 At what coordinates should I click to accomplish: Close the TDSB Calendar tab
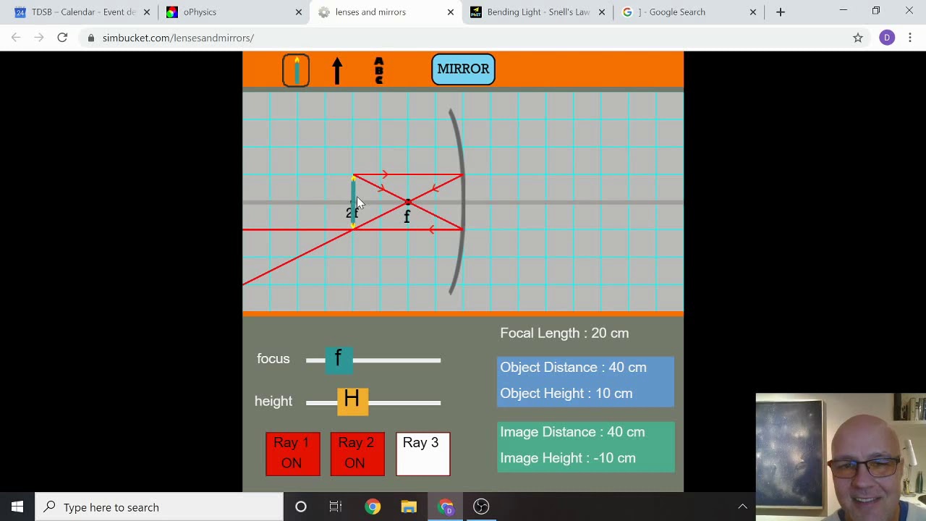[x=147, y=12]
